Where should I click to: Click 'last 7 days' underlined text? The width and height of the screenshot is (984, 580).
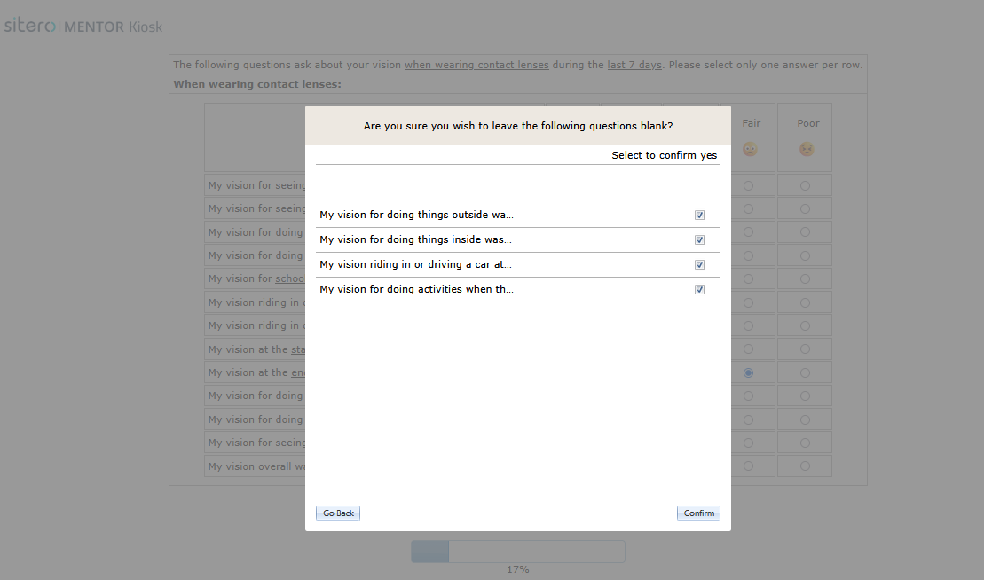[634, 65]
